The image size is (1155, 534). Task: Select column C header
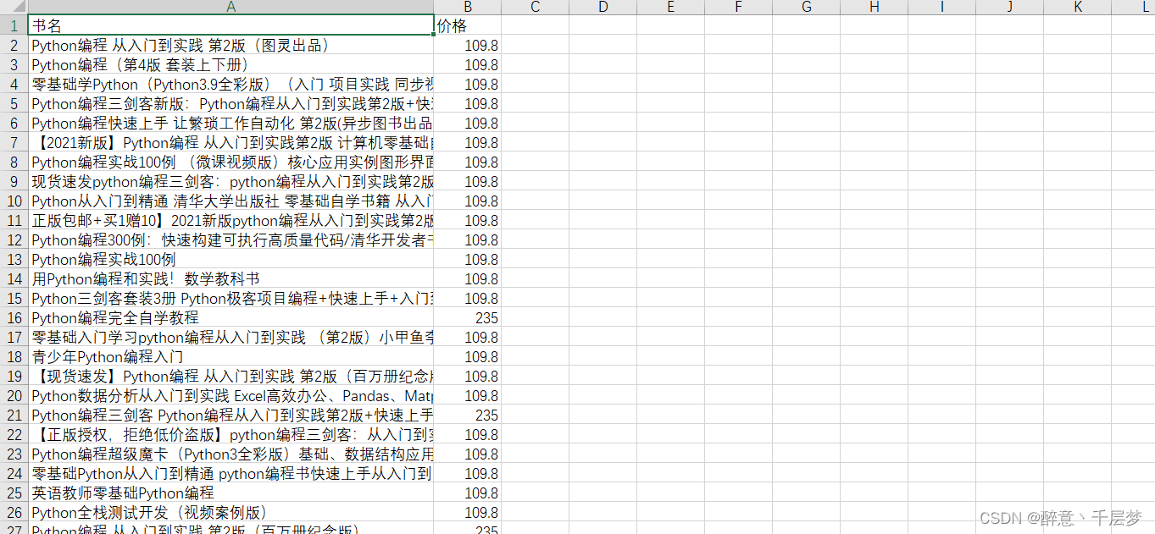[x=535, y=7]
